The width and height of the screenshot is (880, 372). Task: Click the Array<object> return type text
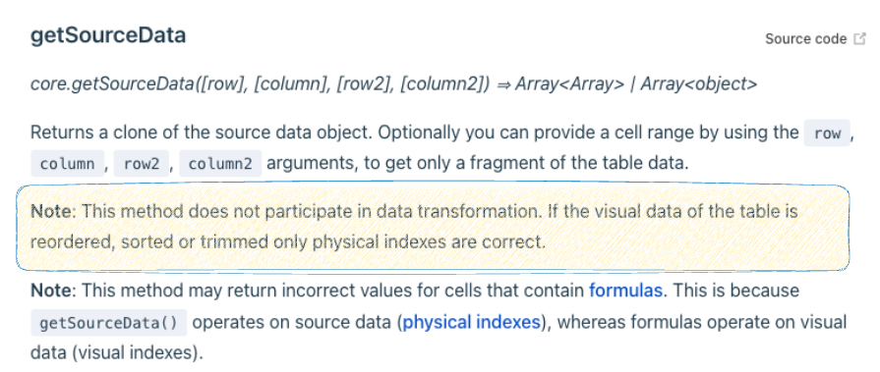point(699,84)
